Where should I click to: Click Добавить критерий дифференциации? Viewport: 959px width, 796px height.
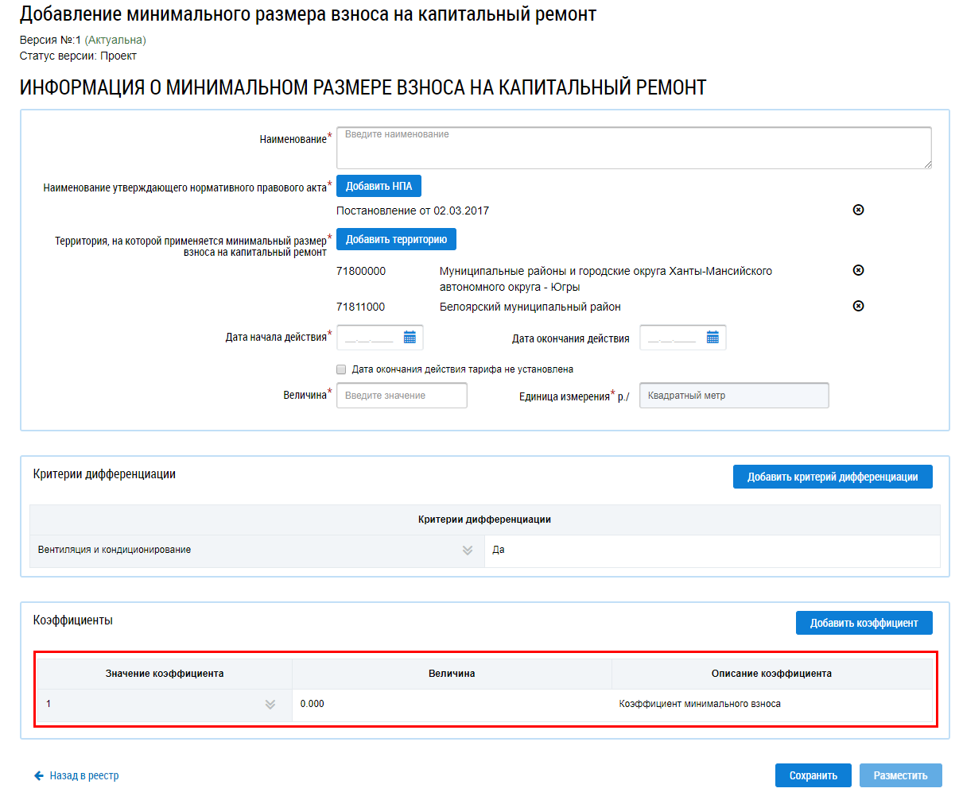pyautogui.click(x=833, y=477)
